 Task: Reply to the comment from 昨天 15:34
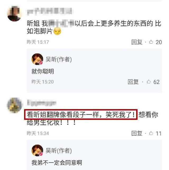point(137,133)
